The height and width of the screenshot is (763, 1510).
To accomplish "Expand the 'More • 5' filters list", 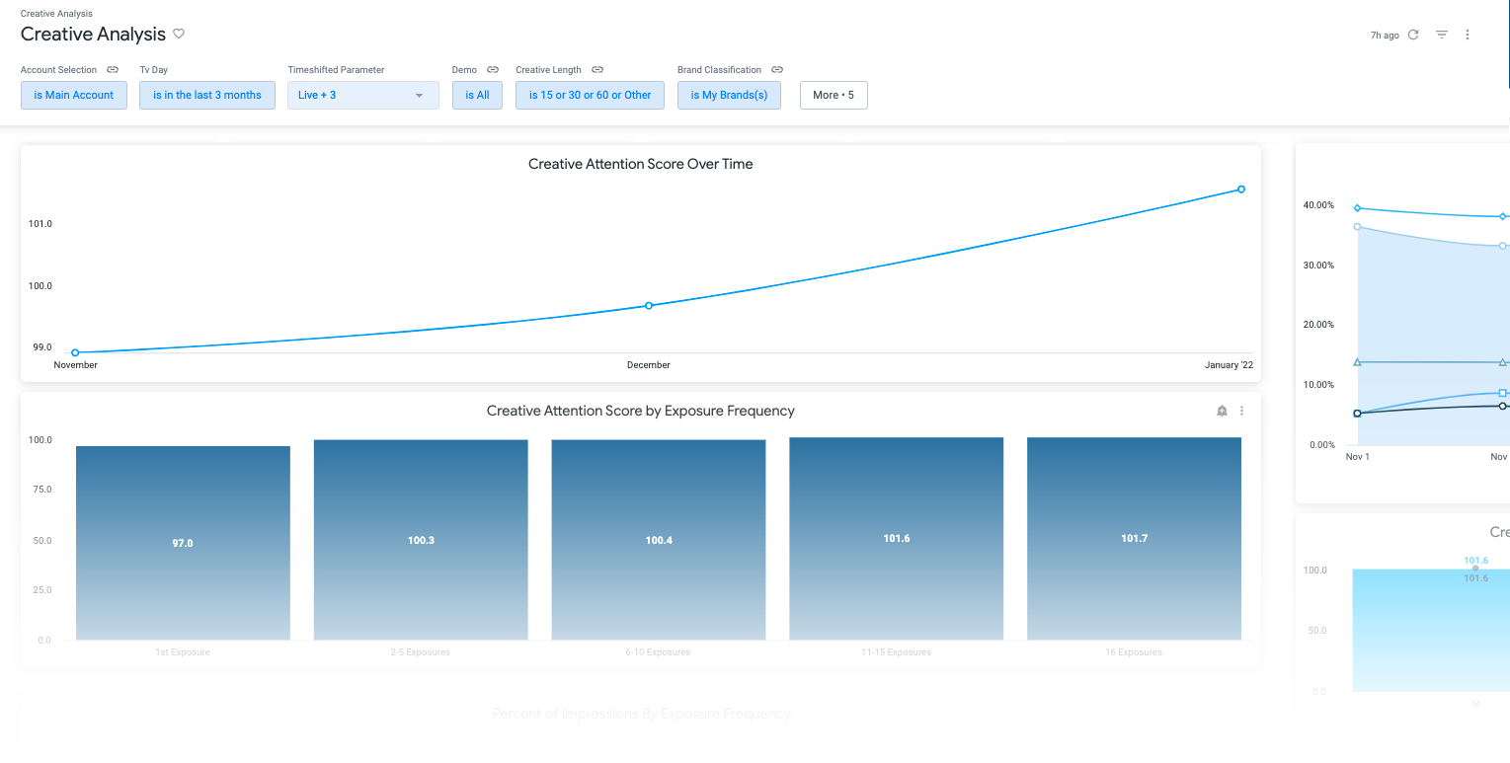I will pos(834,95).
